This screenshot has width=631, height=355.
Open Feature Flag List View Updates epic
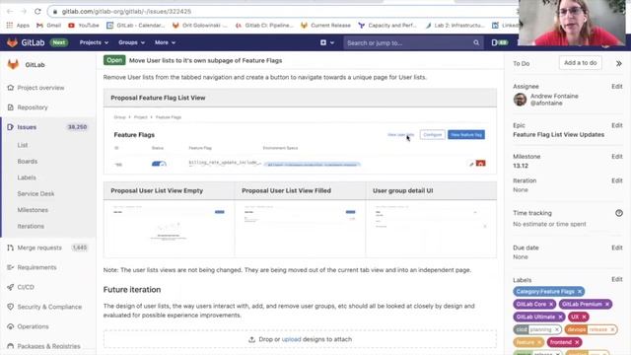point(559,134)
